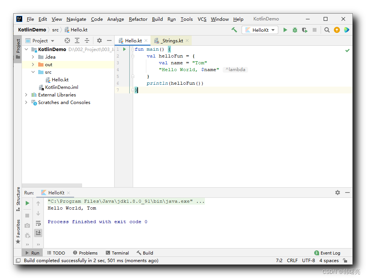This screenshot has width=366, height=278.
Task: Toggle scroll to end in Run console
Action: pyautogui.click(x=38, y=233)
